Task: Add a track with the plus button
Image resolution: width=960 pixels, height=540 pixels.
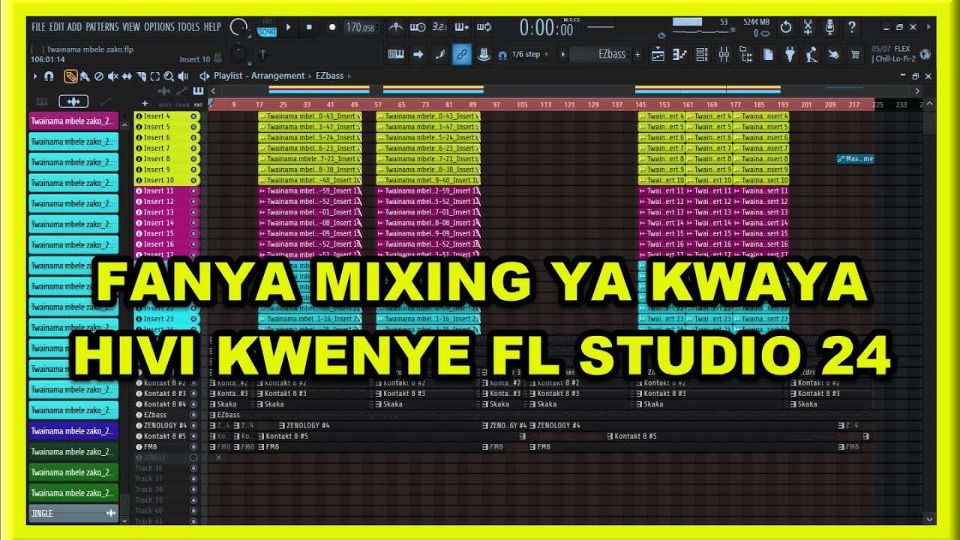Action: point(145,103)
